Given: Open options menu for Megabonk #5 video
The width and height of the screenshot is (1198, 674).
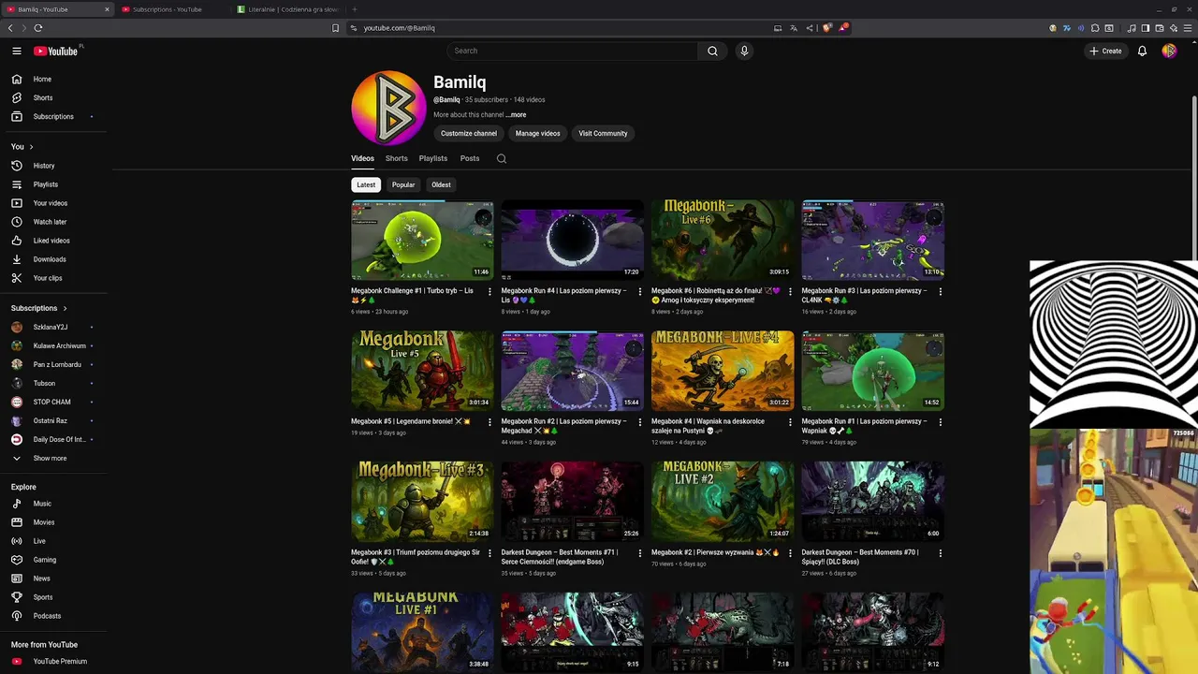Looking at the screenshot, I should (x=489, y=422).
